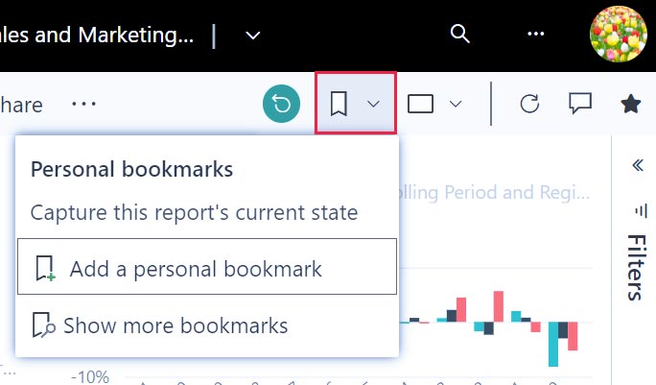Open the header ellipsis menu
The image size is (656, 385).
click(x=535, y=34)
